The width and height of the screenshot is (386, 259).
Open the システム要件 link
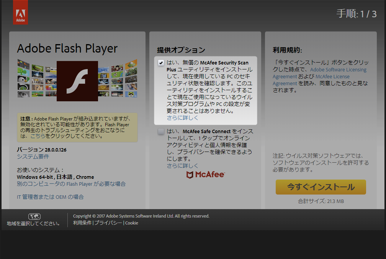(33, 157)
